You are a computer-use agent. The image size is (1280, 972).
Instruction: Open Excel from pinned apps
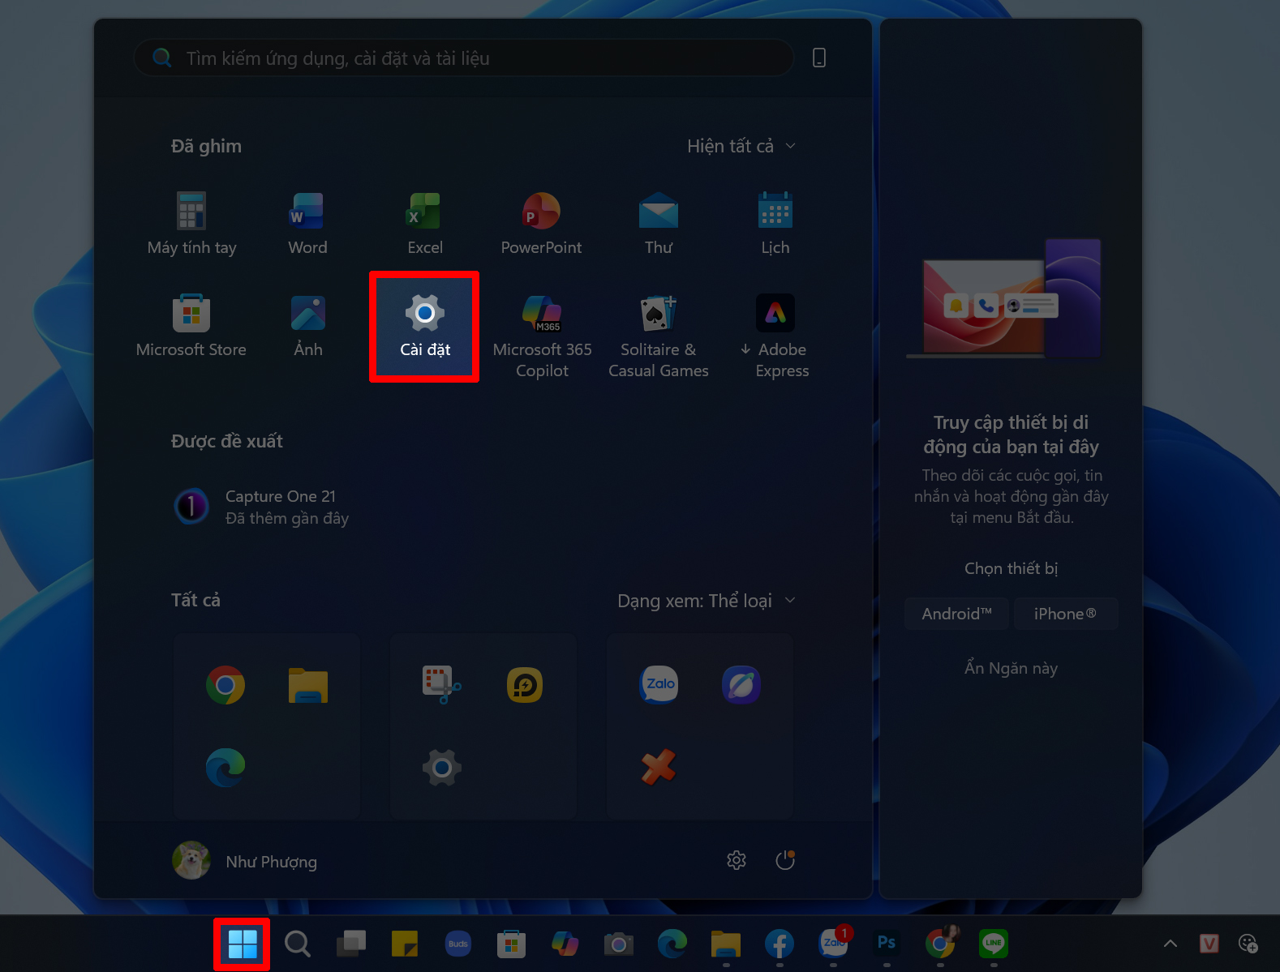pos(424,225)
